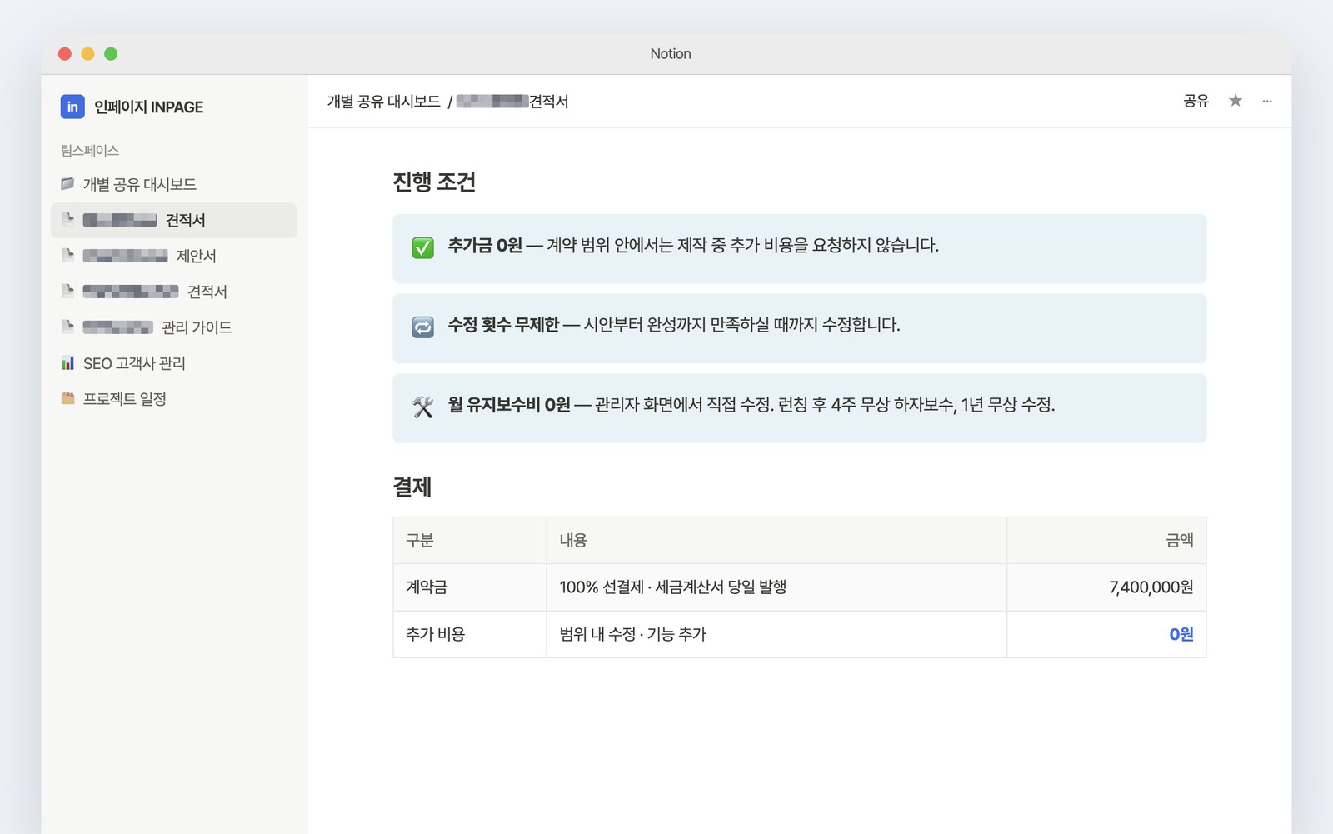The height and width of the screenshot is (834, 1333).
Task: Open the three-dot more options menu
Action: [x=1267, y=101]
